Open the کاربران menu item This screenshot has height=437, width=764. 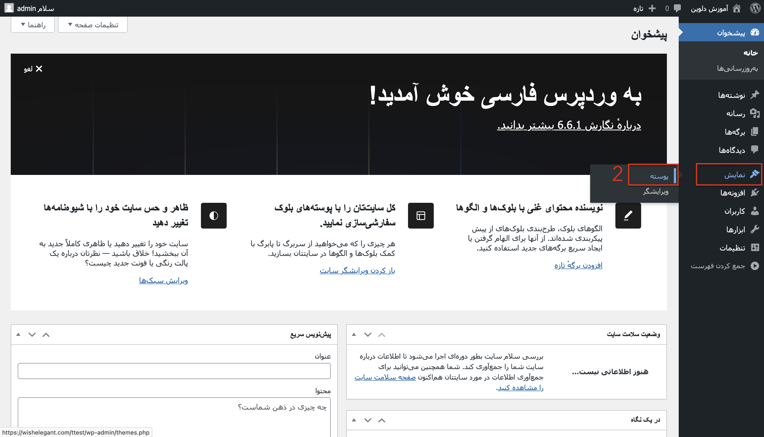(x=721, y=211)
